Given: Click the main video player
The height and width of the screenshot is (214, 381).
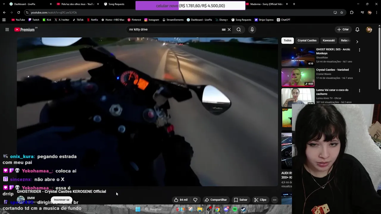Looking at the screenshot, I should [147, 111].
